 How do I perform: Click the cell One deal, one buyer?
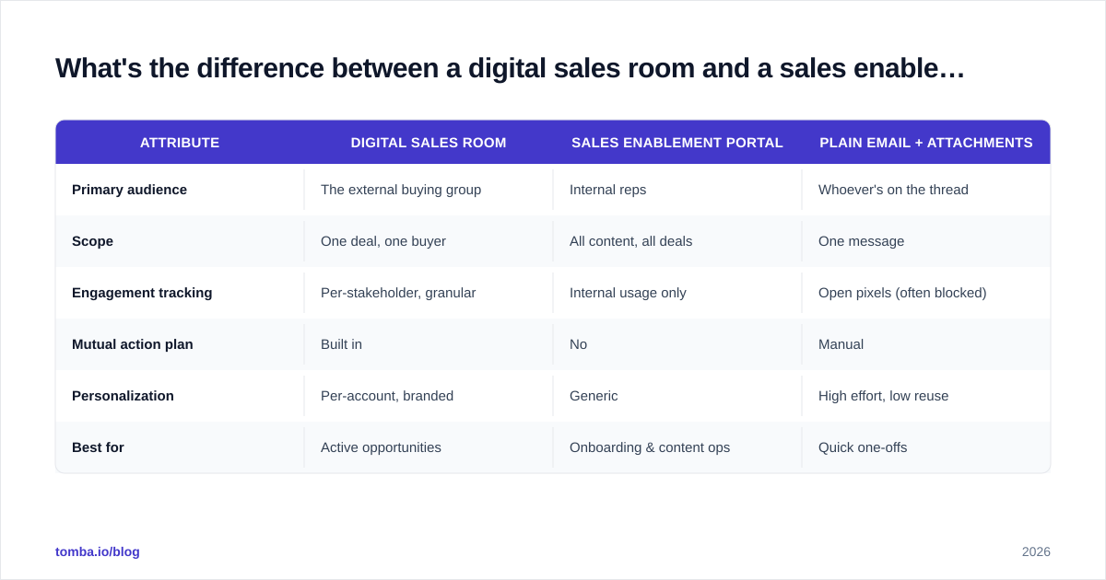383,241
